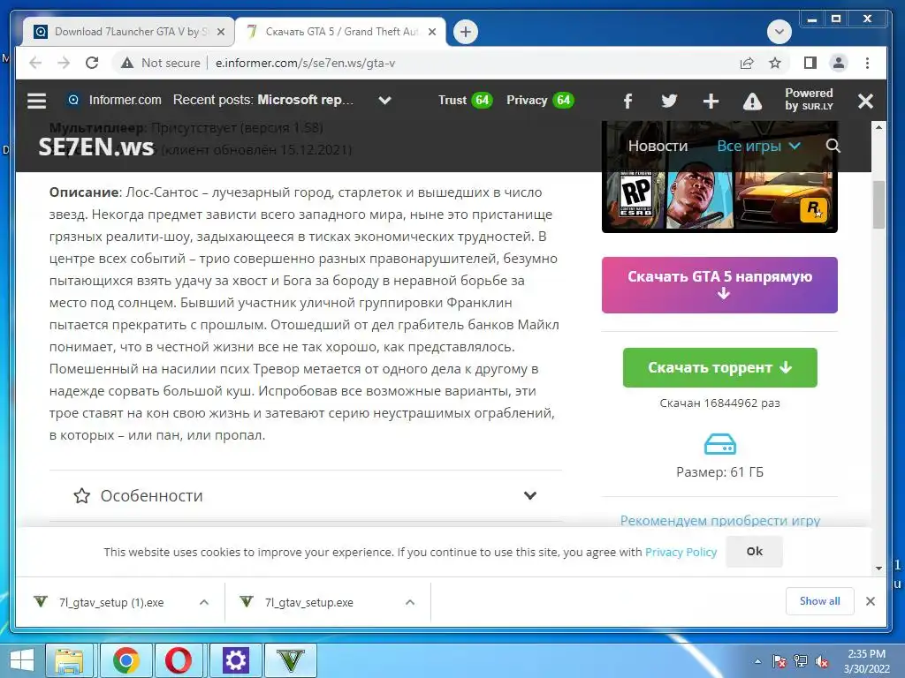Open a new browser tab

pos(466,32)
